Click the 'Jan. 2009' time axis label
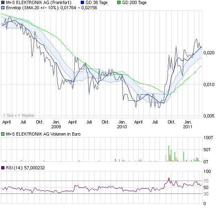Viewport: 219px width, 212px height. [x=56, y=124]
